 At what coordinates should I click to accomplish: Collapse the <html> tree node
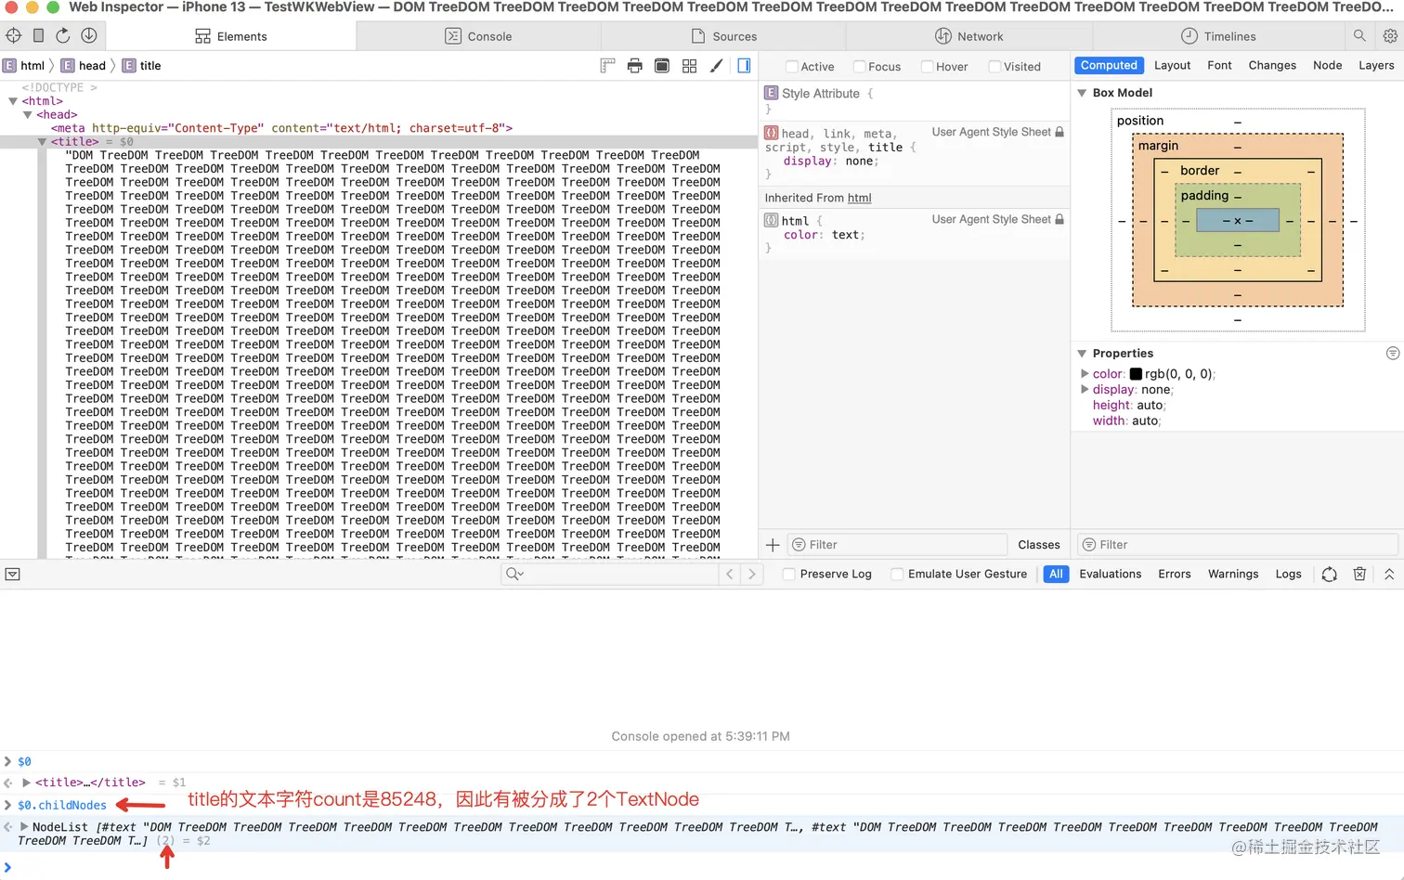click(13, 101)
